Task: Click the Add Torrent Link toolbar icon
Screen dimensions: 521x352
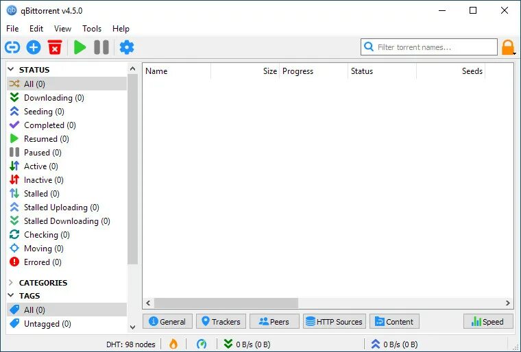Action: (x=12, y=47)
